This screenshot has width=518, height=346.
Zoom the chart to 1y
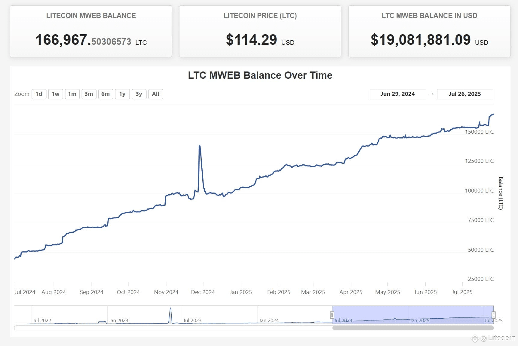tap(122, 94)
